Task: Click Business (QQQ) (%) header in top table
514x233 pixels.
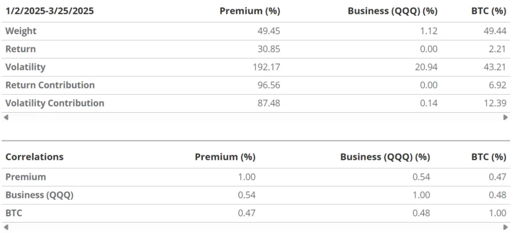Action: pos(392,11)
